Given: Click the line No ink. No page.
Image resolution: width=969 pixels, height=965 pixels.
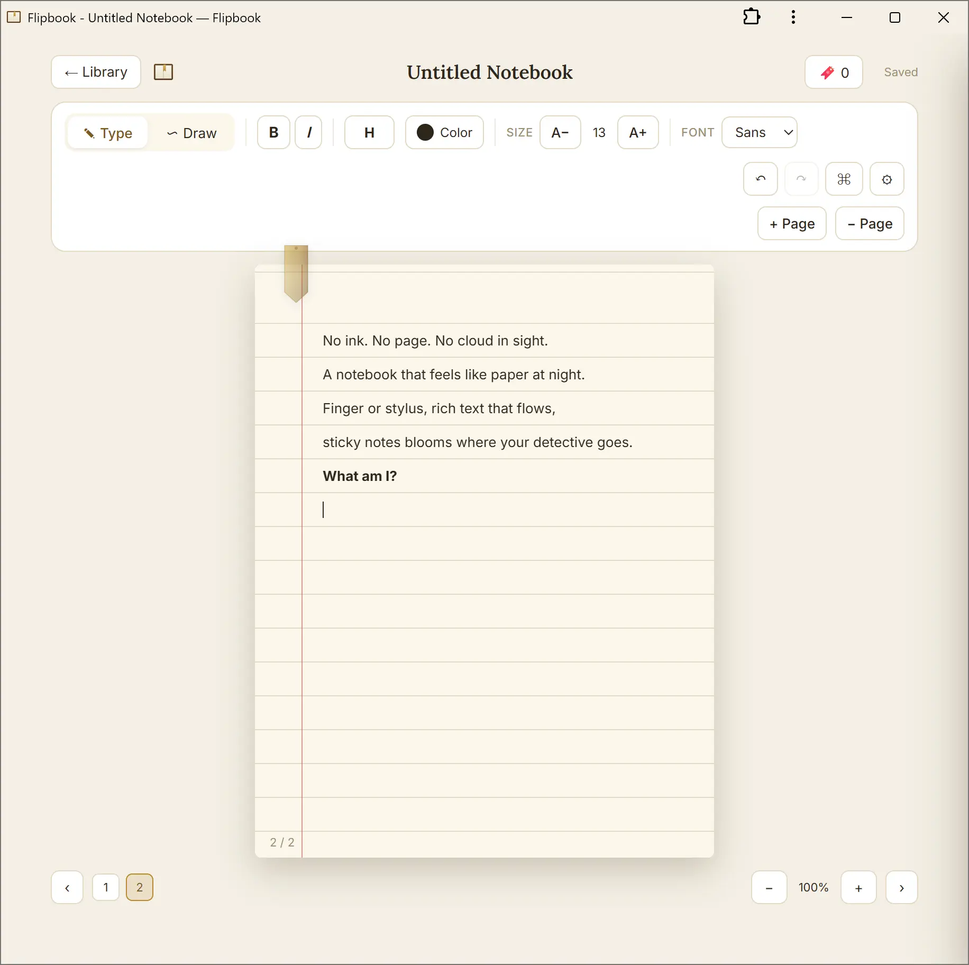Looking at the screenshot, I should [x=435, y=341].
